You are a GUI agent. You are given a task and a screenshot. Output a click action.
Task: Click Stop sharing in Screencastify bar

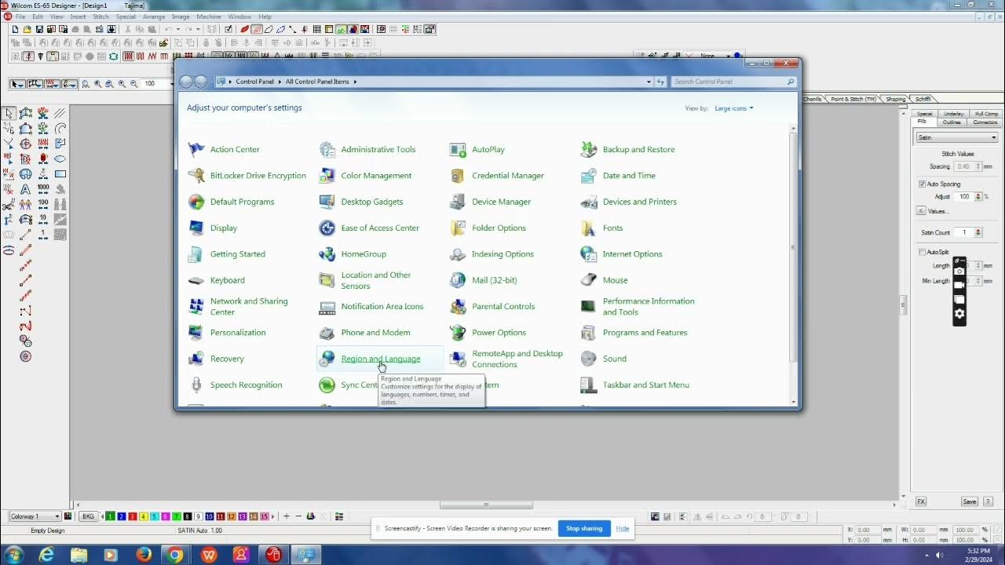[x=584, y=528]
